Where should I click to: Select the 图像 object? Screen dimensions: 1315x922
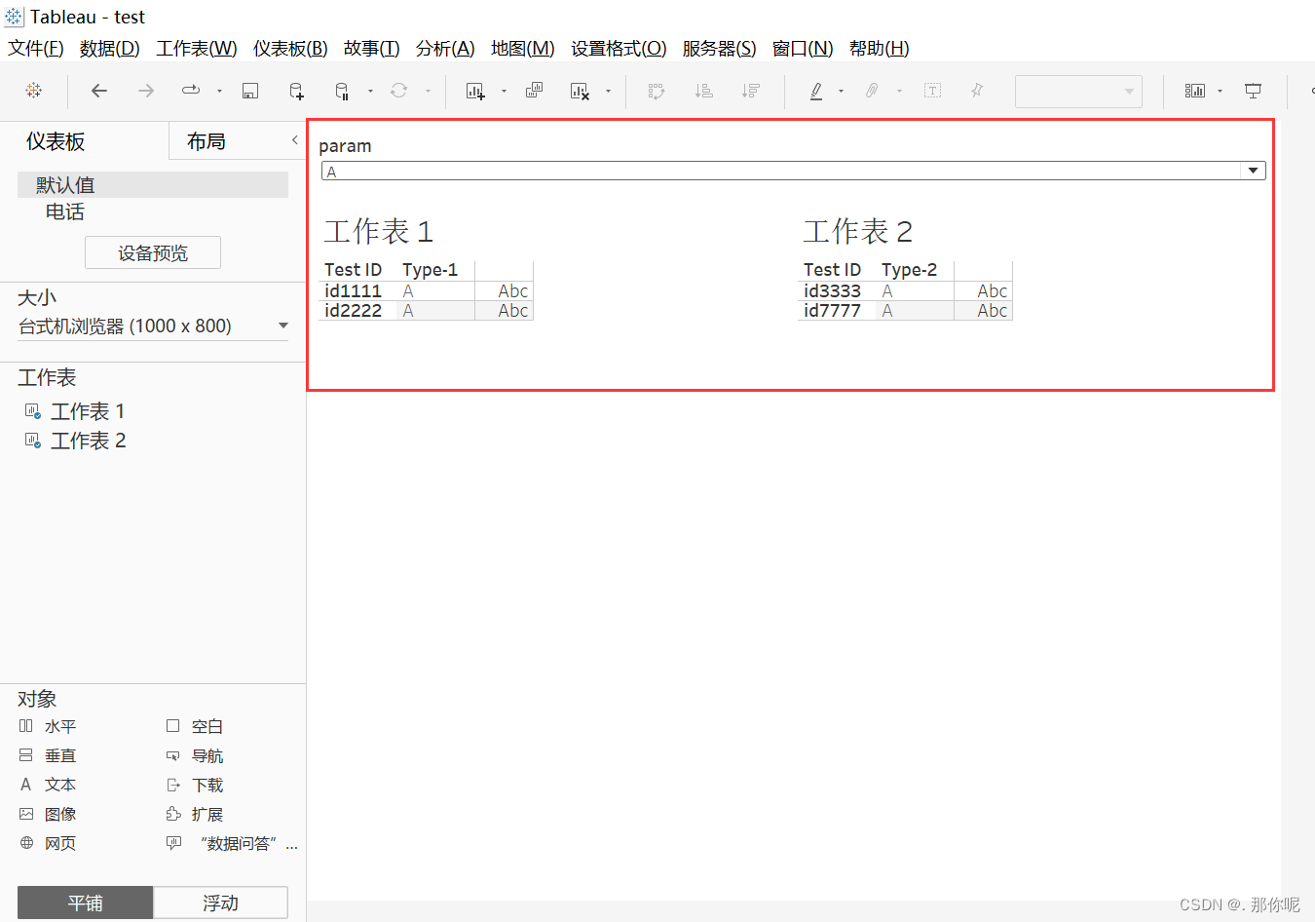(48, 814)
